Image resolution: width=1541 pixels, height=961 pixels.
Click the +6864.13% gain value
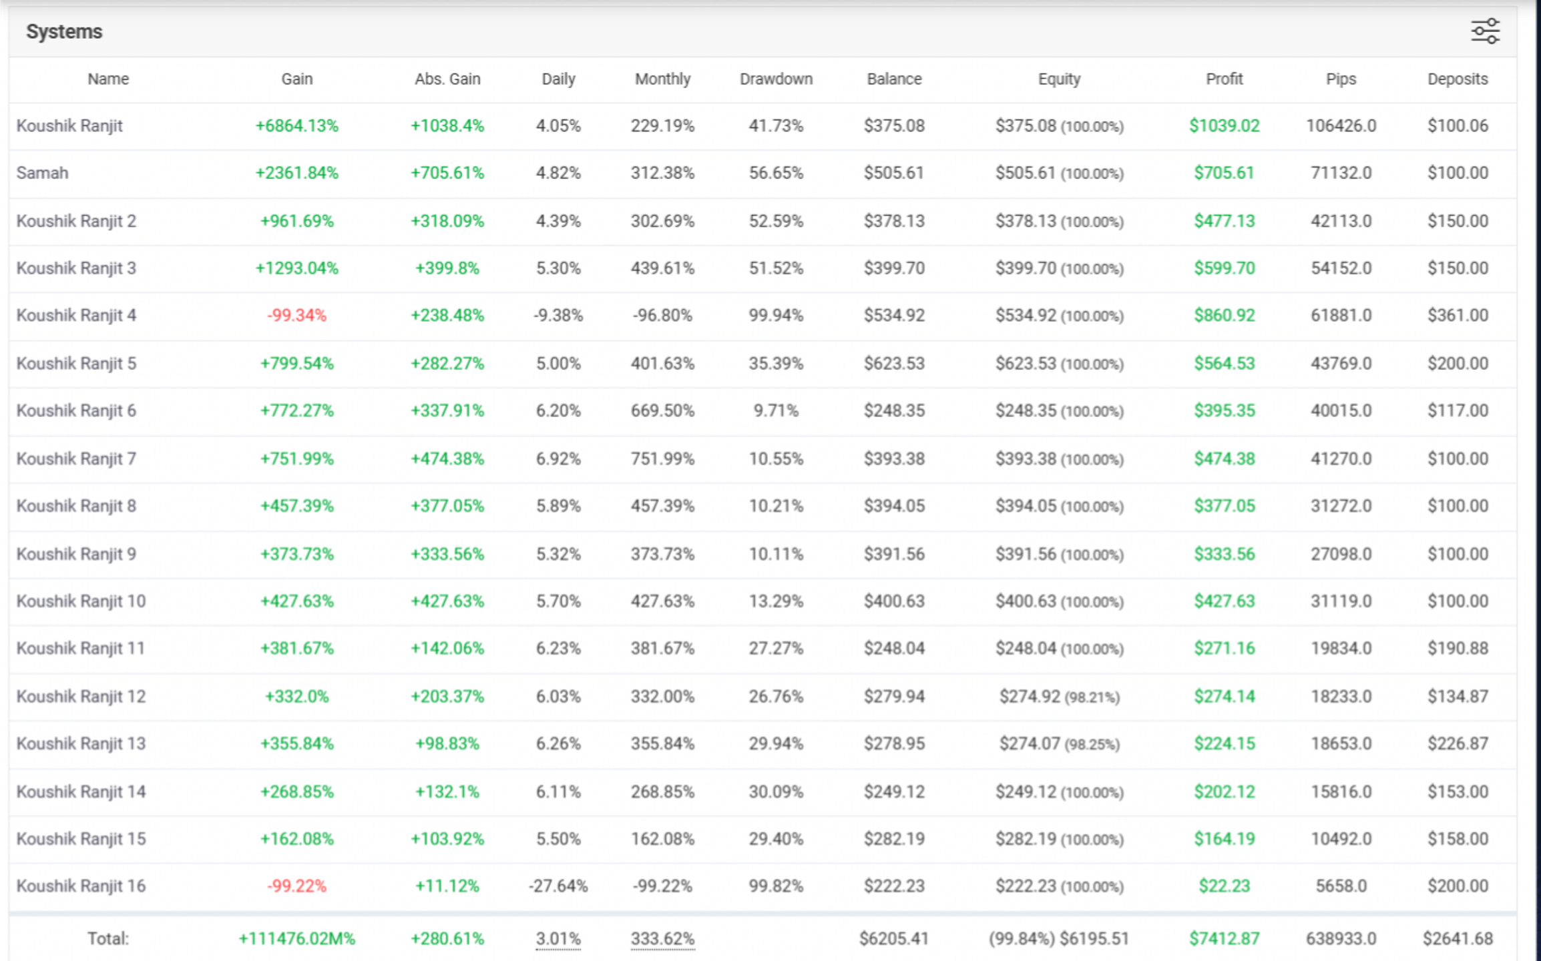[x=296, y=125]
